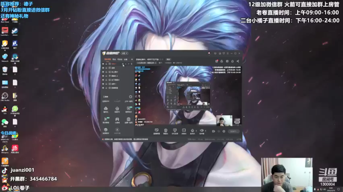The width and height of the screenshot is (343, 192).
Task: Open the QQ penguin desktop icon
Action: (x=5, y=110)
